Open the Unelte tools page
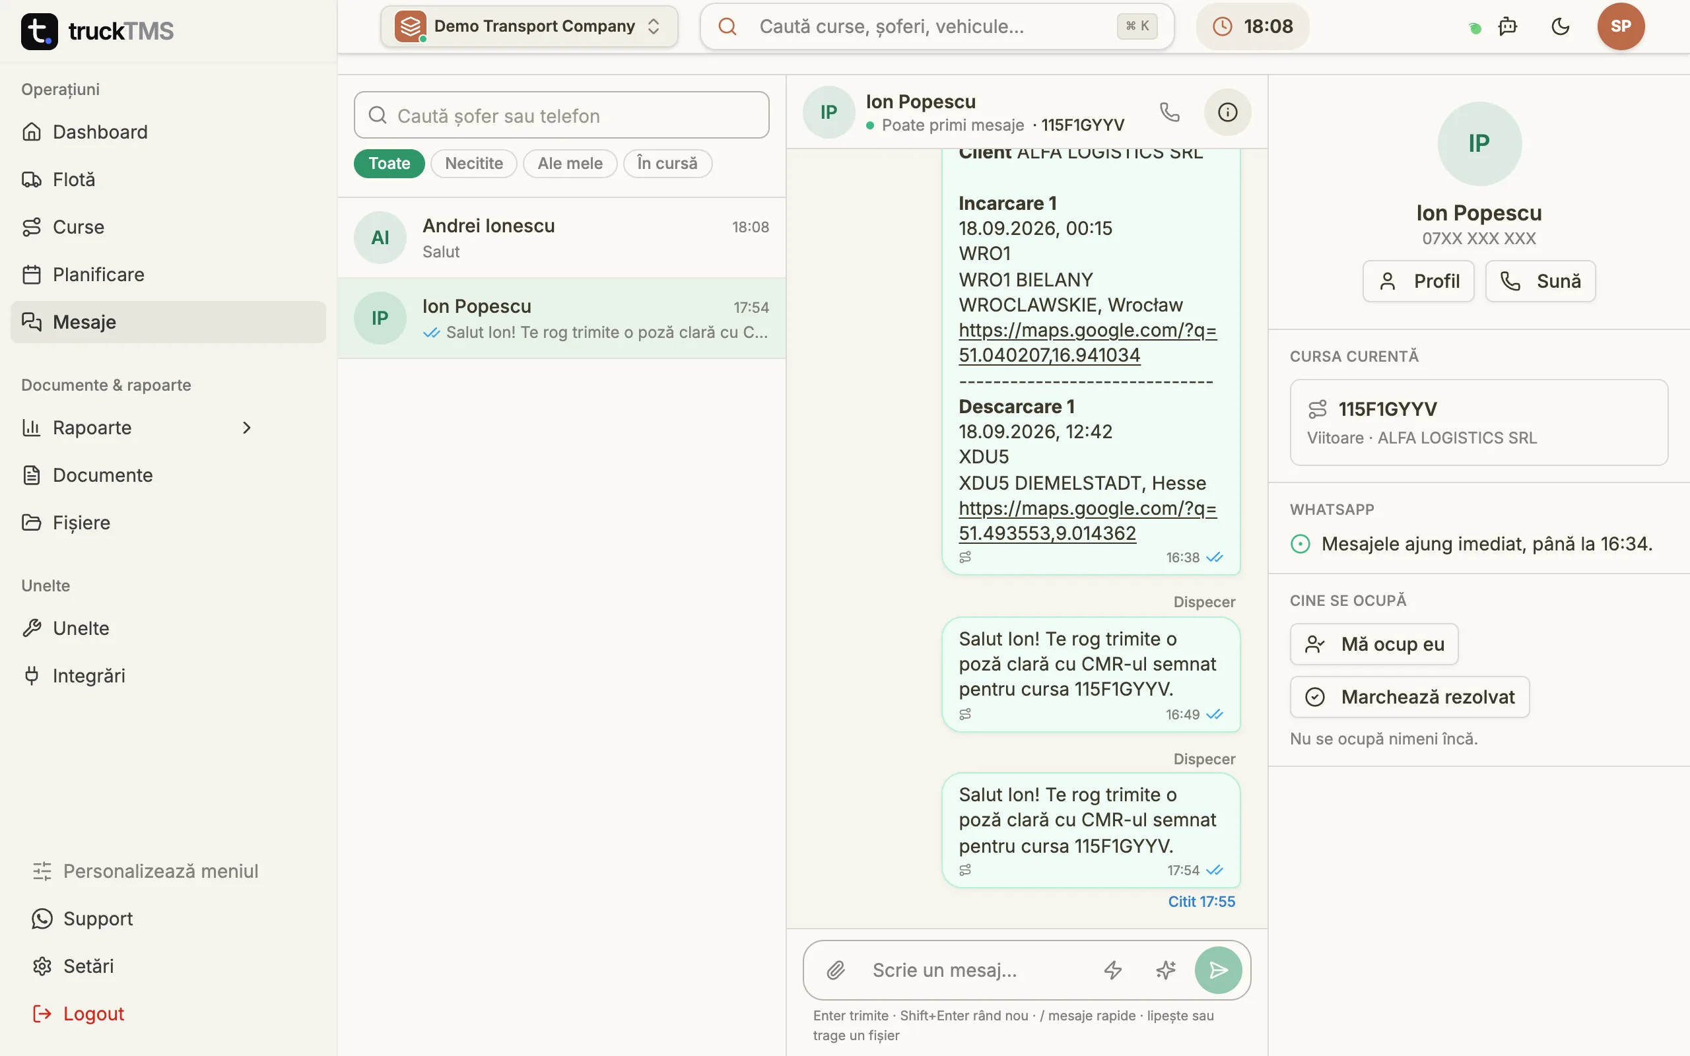Viewport: 1690px width, 1056px height. coord(168,628)
